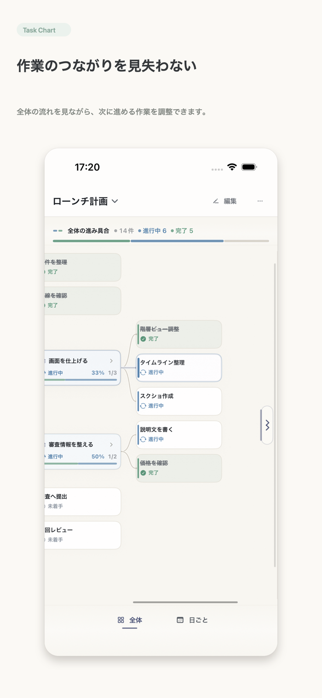
Task: Click the in-progress icon on 説明文を書く
Action: pyautogui.click(x=143, y=439)
